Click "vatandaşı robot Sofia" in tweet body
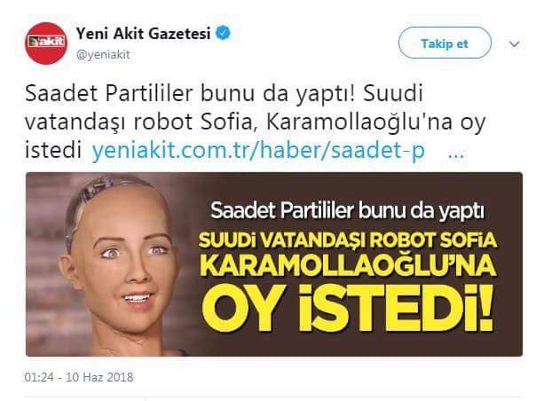 [x=138, y=122]
